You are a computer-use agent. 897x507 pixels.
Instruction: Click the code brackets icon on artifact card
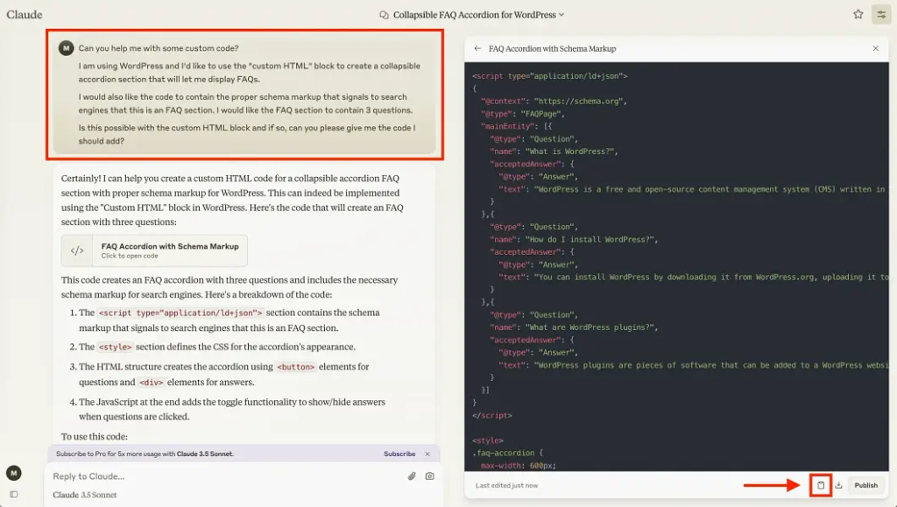[x=77, y=250]
